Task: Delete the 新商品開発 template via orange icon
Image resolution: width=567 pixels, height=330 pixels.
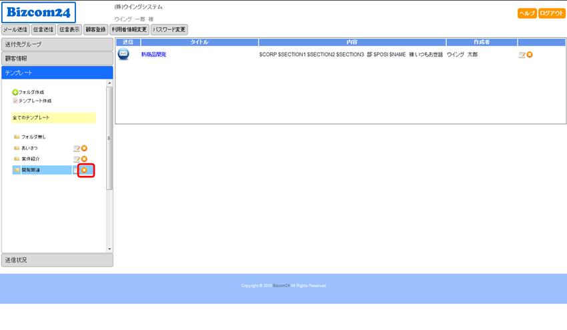Action: 530,55
